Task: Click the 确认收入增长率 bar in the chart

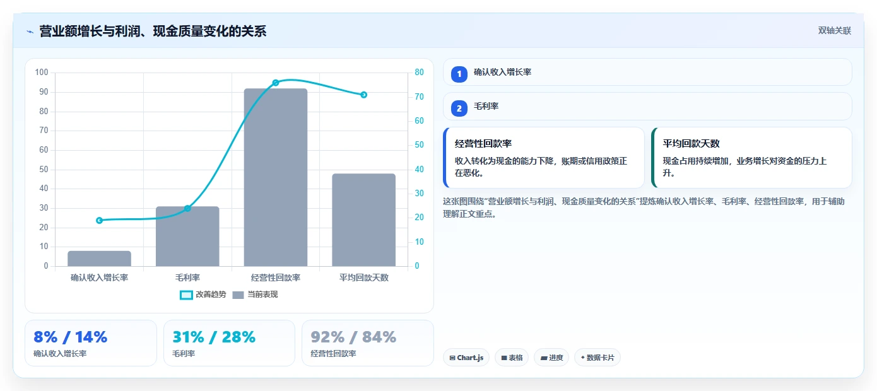Action: pos(99,259)
